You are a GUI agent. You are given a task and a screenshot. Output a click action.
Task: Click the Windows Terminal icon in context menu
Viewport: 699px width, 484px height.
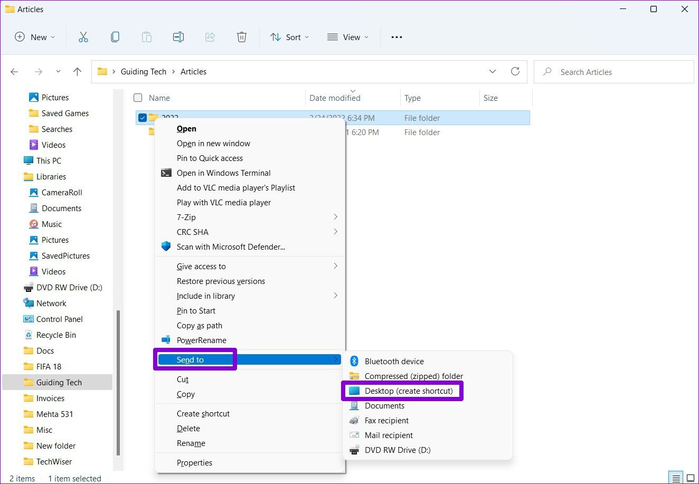click(x=166, y=173)
